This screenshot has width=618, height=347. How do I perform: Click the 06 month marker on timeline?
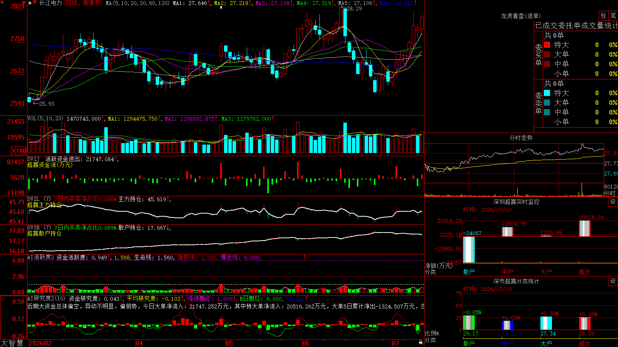[x=306, y=343]
